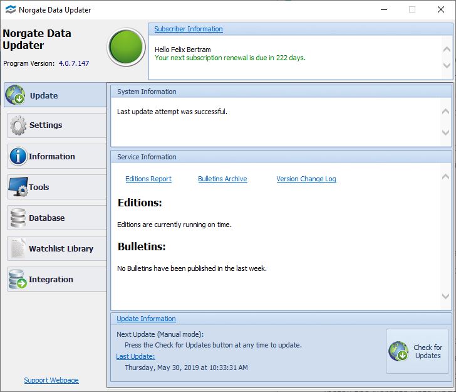Click the Norgate logo in title bar
Screen dimensions: 456x392
tap(11, 9)
